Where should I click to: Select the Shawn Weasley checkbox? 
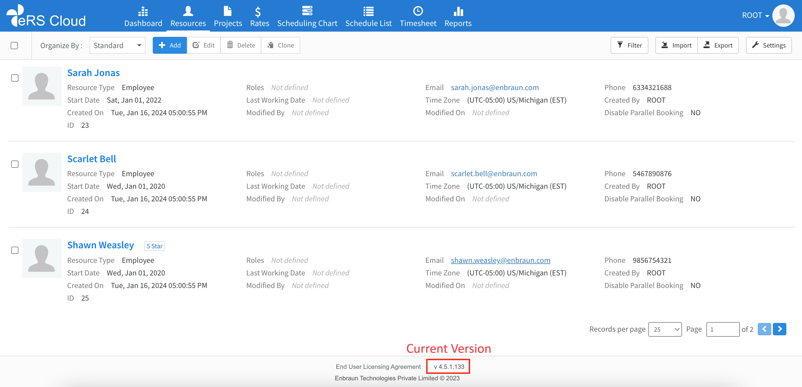(15, 250)
